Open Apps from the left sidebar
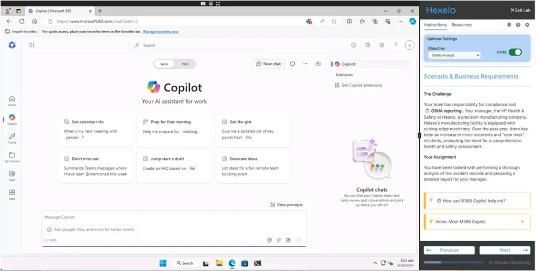This screenshot has height=271, width=536. click(12, 195)
